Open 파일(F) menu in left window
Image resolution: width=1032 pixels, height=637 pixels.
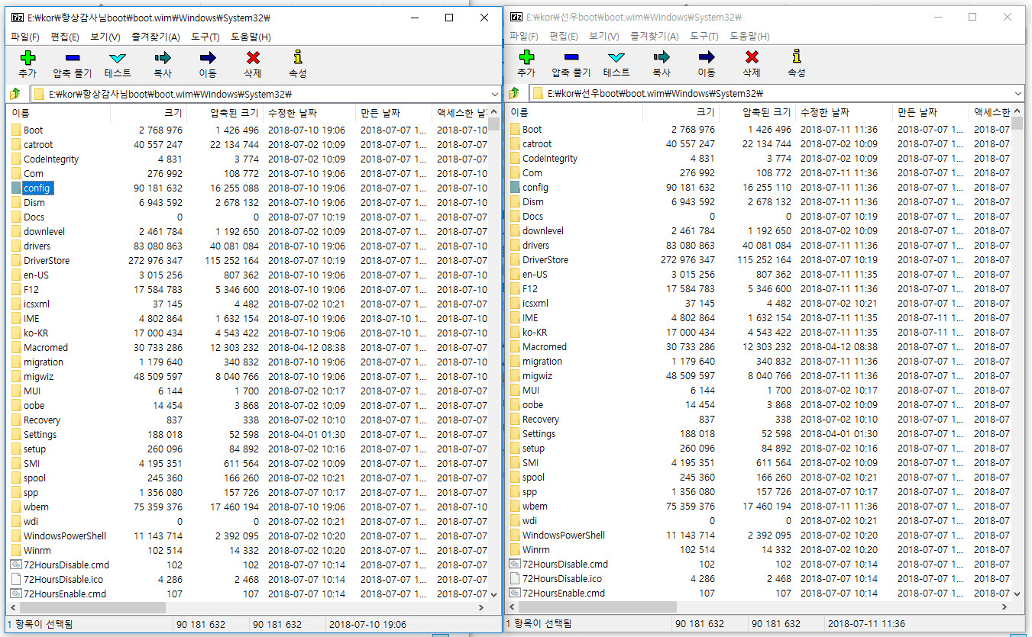25,37
